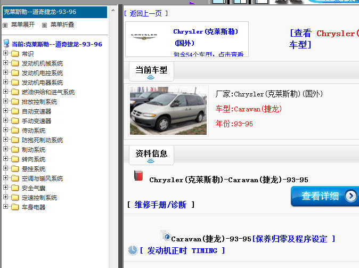
Task: Expand the 发动机机械系统 tree node
Action: [x=6, y=63]
